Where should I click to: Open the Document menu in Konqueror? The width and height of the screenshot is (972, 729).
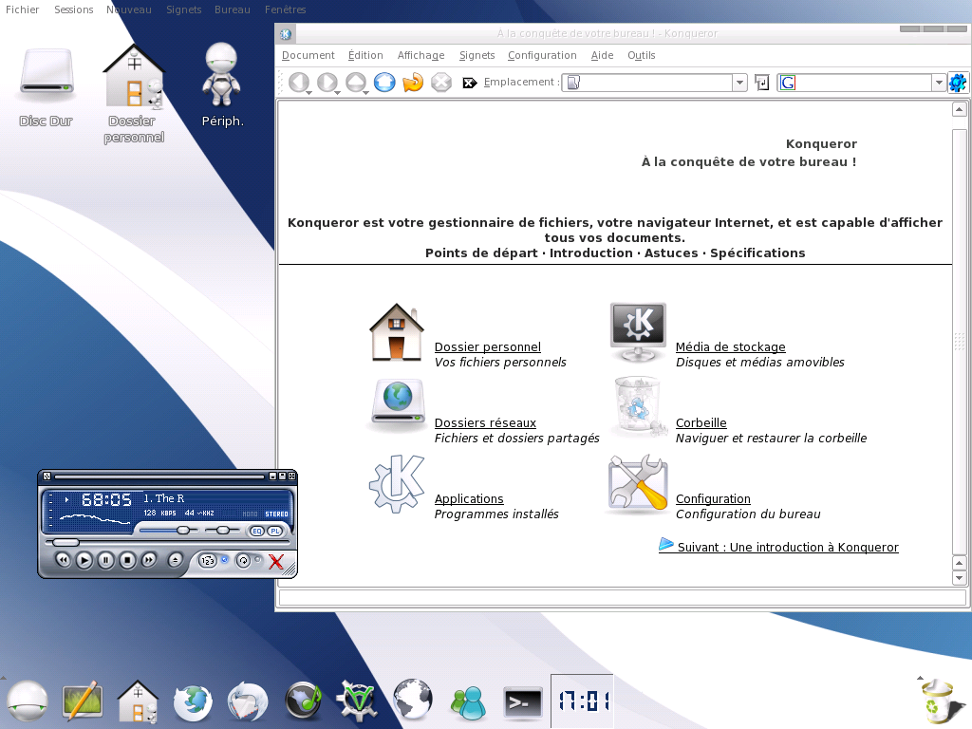coord(308,55)
